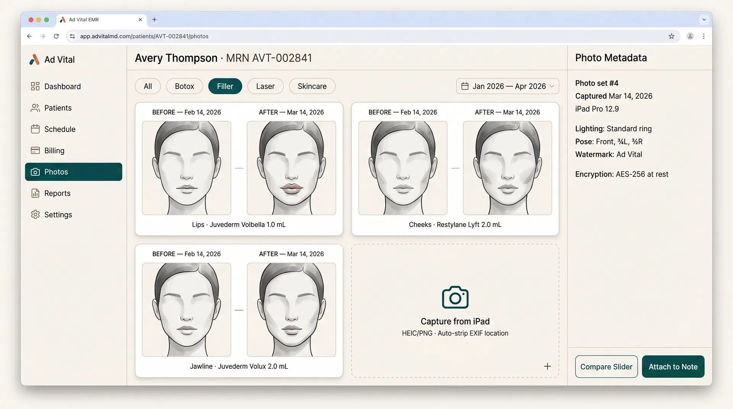
Task: Open the Photos section icon in sidebar
Action: [x=35, y=172]
